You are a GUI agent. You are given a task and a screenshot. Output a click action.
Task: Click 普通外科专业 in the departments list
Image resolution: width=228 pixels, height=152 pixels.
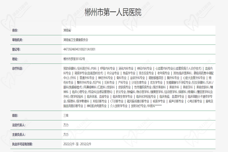[x=87, y=78]
